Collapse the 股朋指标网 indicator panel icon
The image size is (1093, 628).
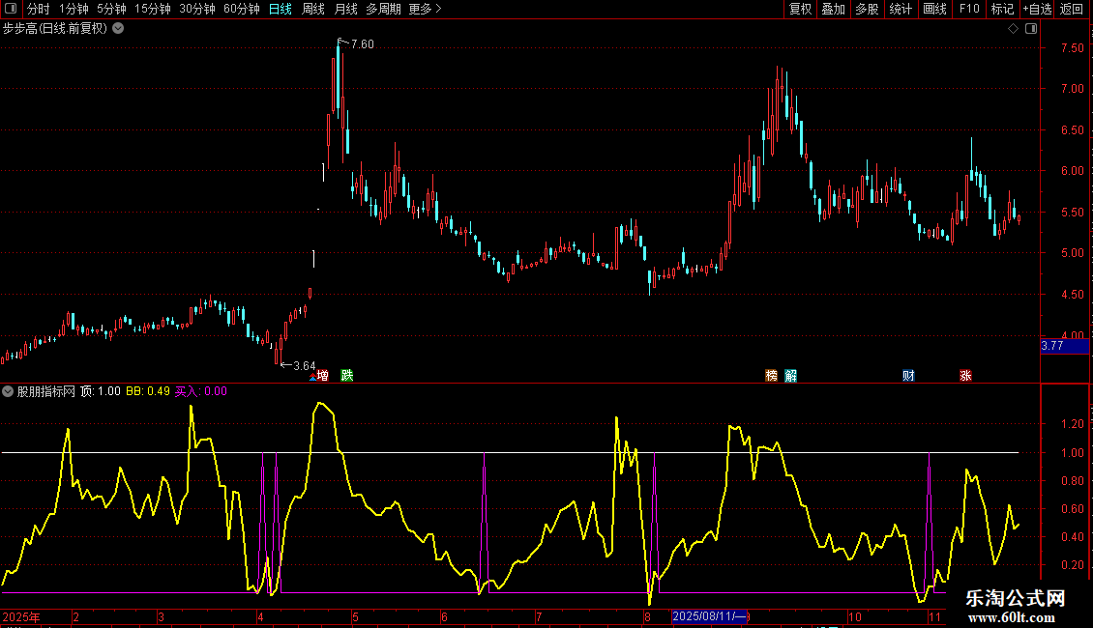tap(8, 391)
